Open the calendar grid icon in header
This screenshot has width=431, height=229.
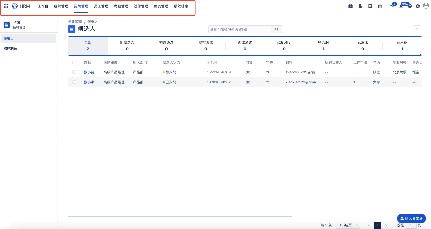click(380, 6)
